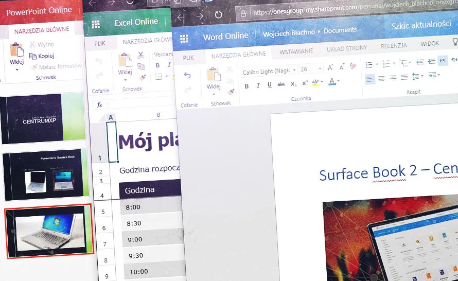The width and height of the screenshot is (458, 281).
Task: Apply subscript in Word ribbon
Action: [293, 84]
